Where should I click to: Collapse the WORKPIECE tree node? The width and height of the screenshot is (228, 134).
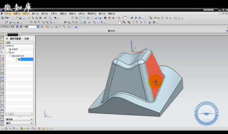pyautogui.click(x=10, y=56)
